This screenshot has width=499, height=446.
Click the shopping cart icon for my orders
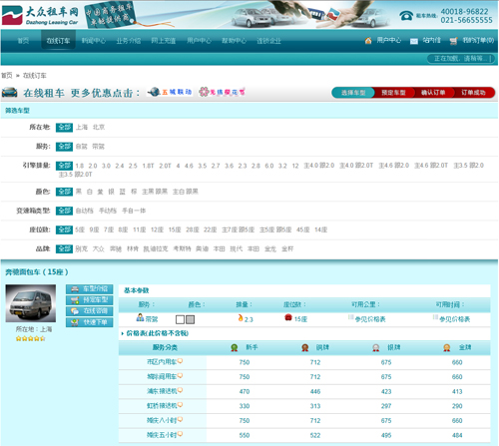pyautogui.click(x=453, y=41)
